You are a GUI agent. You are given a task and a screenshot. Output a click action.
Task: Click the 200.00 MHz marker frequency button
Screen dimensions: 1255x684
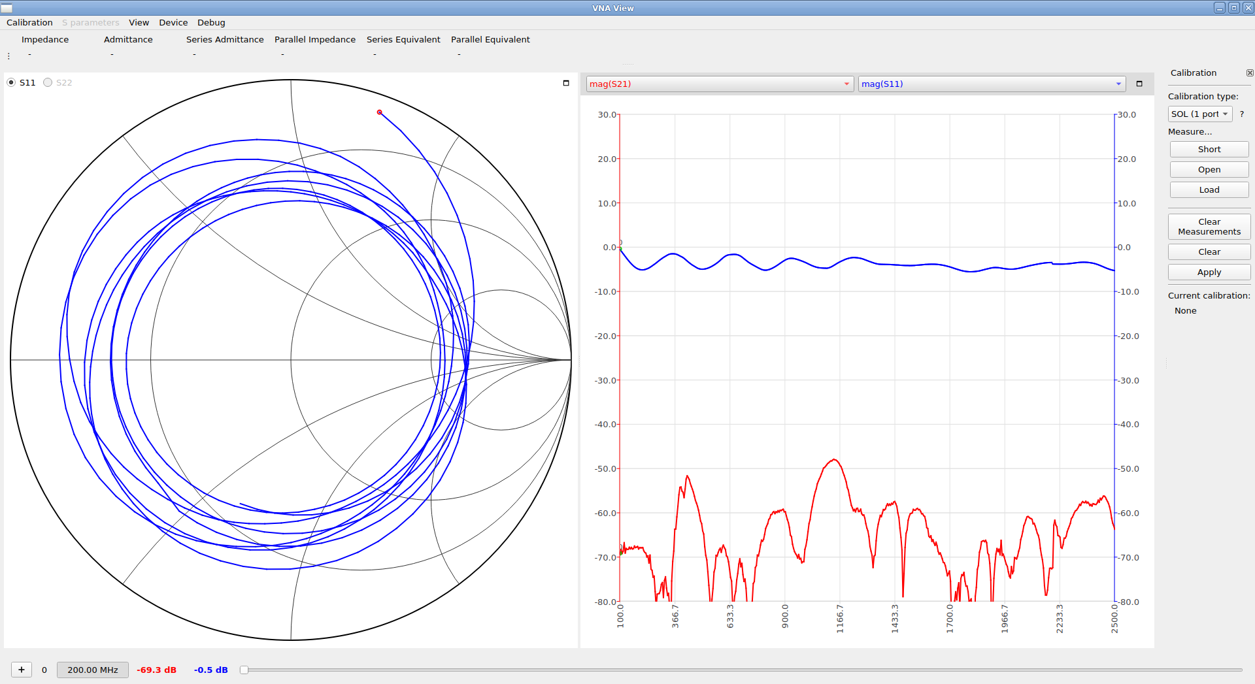tap(93, 670)
